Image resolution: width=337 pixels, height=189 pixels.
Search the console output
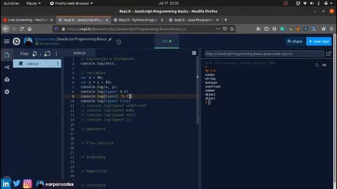coord(317,65)
